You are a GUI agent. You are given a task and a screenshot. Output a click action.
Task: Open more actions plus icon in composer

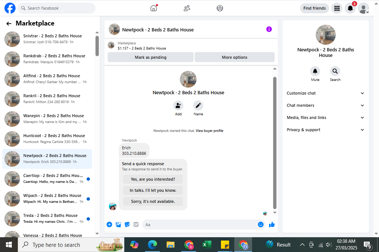point(109,225)
